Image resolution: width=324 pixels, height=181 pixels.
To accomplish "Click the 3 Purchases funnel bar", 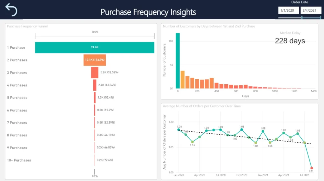I will (95, 73).
